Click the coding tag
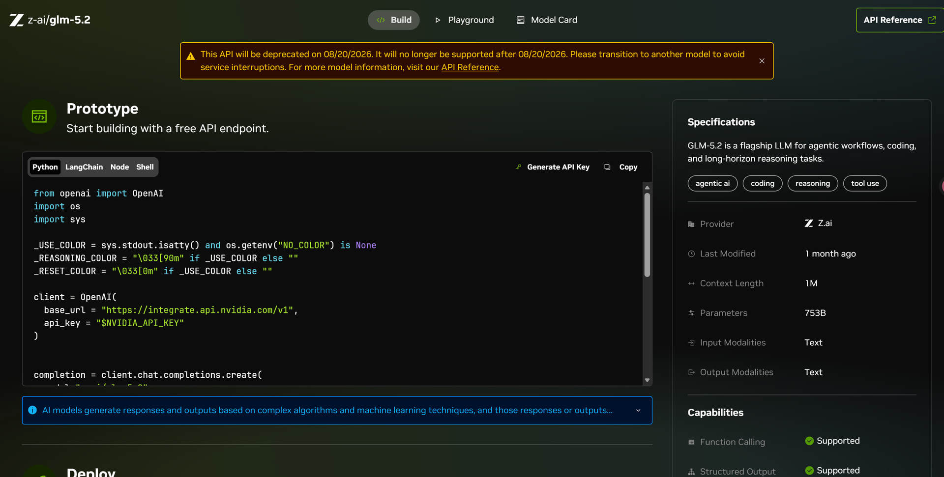Image resolution: width=944 pixels, height=477 pixels. [x=762, y=183]
